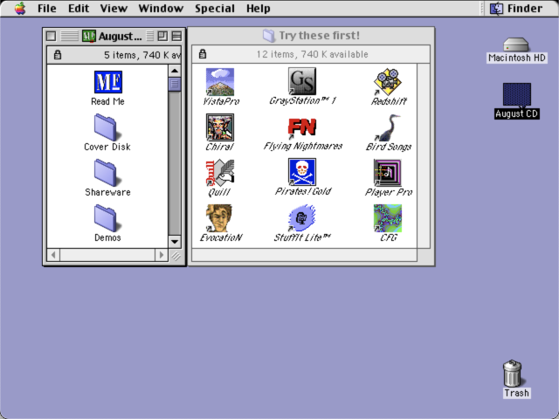559x419 pixels.
Task: Click the Try these first! window title
Action: (x=319, y=35)
